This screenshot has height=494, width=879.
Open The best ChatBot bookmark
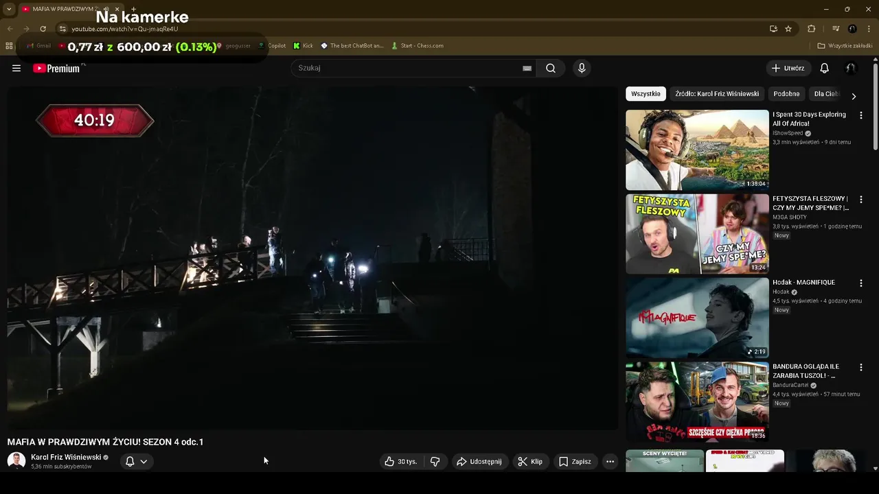click(x=352, y=46)
